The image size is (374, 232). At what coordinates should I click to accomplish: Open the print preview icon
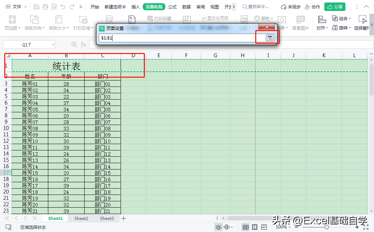point(54,7)
